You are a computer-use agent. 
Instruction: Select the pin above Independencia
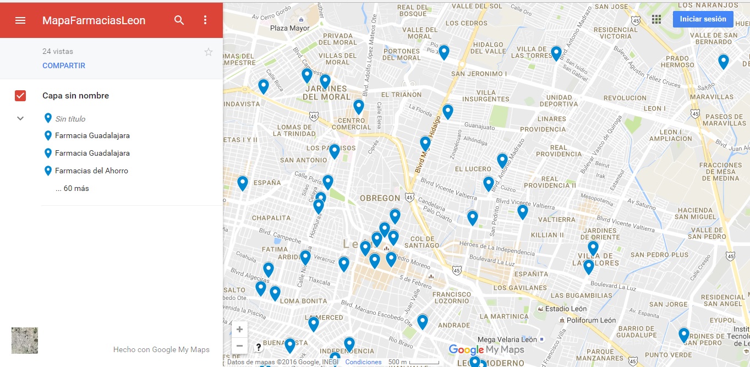(x=349, y=344)
